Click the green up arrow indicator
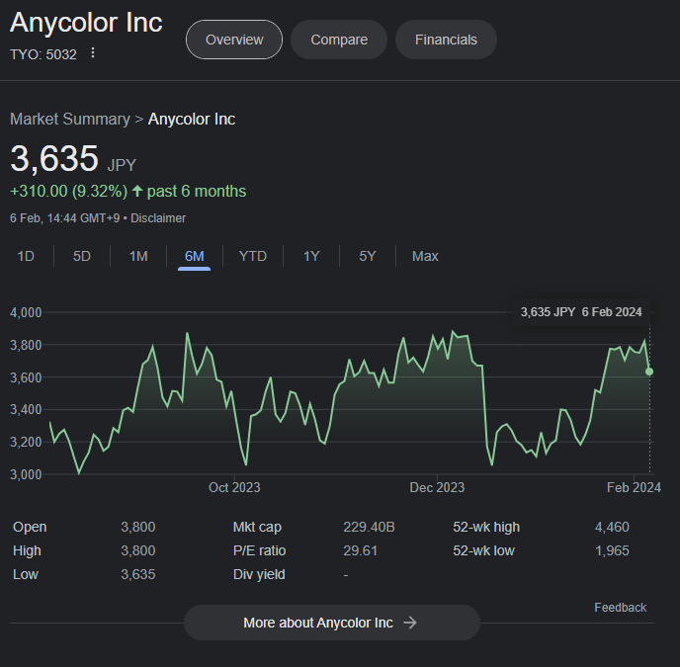Viewport: 680px width, 667px height. (x=137, y=191)
